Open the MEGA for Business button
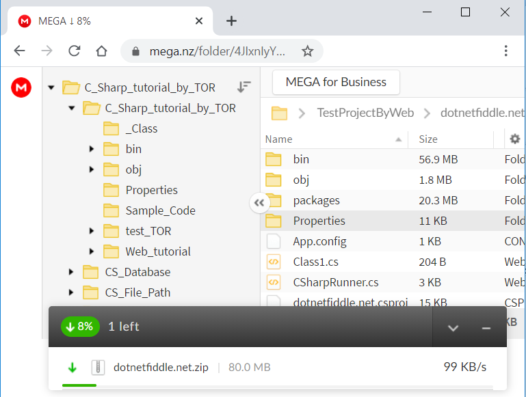Image resolution: width=526 pixels, height=397 pixels. pos(336,82)
